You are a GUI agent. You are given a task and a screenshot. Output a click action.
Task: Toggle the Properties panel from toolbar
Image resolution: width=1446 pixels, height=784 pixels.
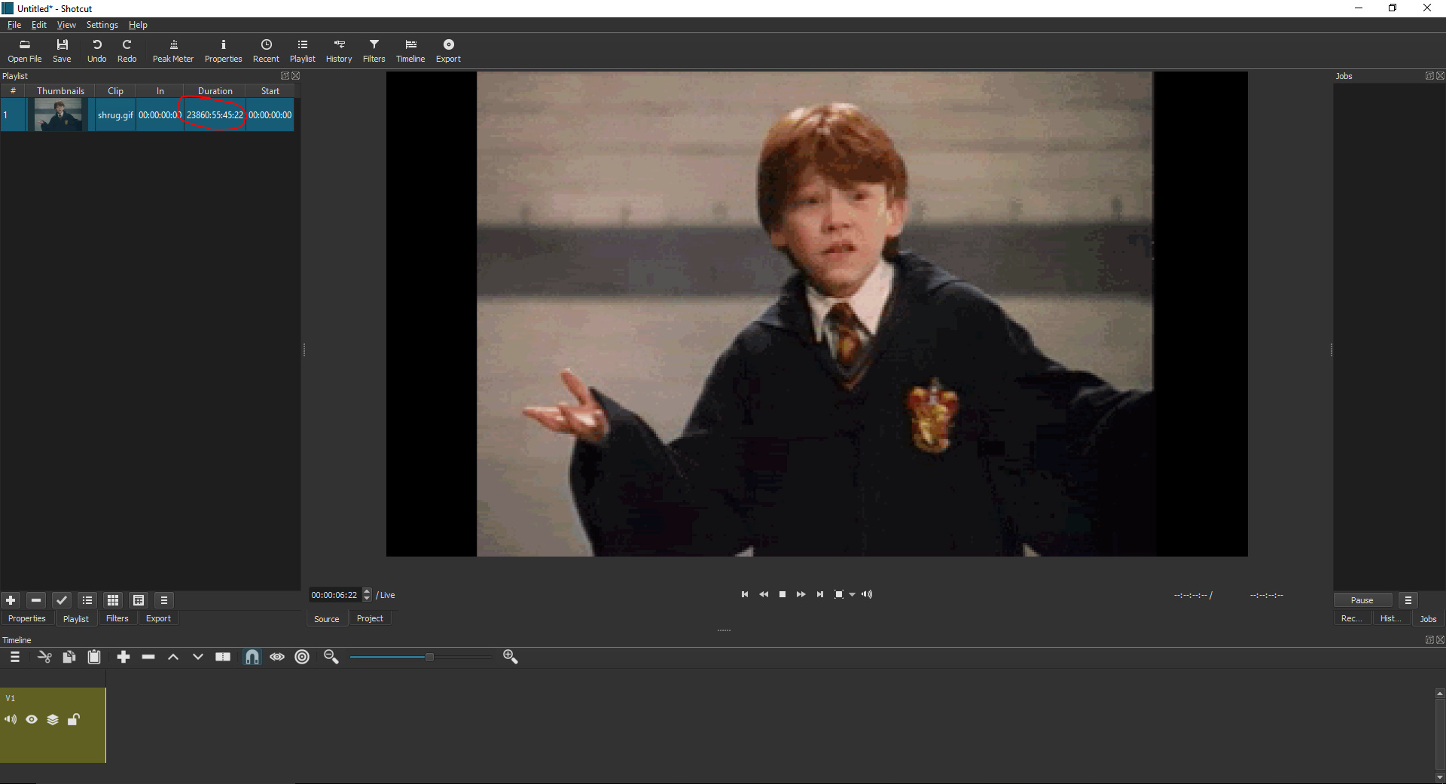[223, 50]
